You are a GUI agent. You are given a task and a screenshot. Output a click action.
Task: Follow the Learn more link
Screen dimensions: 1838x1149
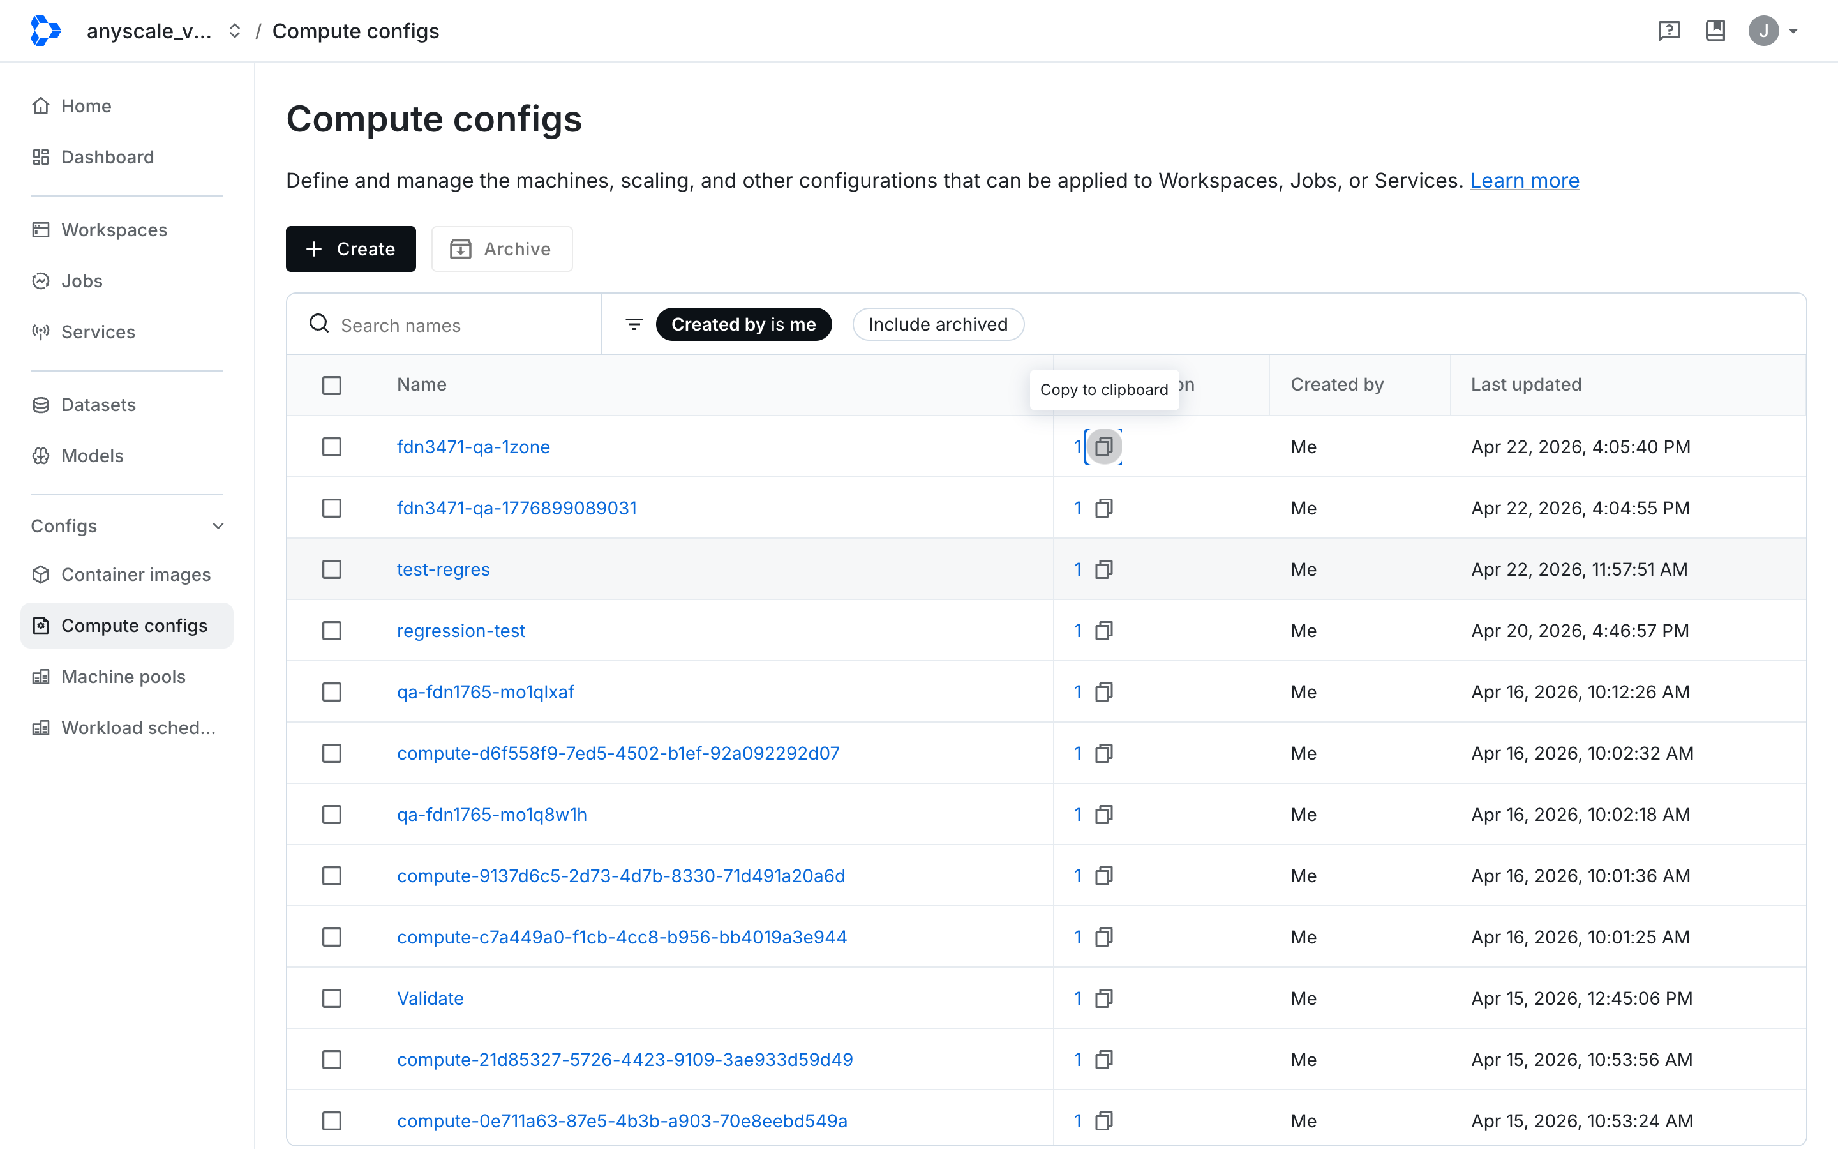click(x=1524, y=180)
